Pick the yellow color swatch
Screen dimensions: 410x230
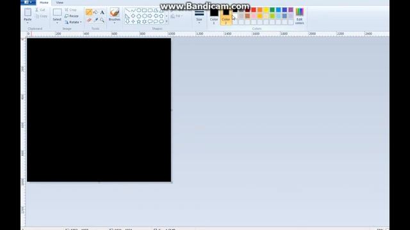coord(266,10)
